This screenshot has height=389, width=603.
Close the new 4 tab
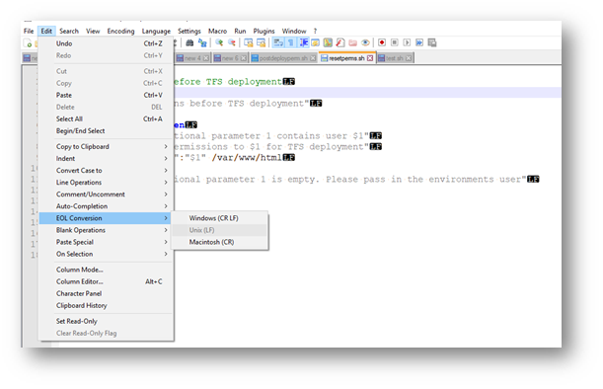tap(206, 58)
